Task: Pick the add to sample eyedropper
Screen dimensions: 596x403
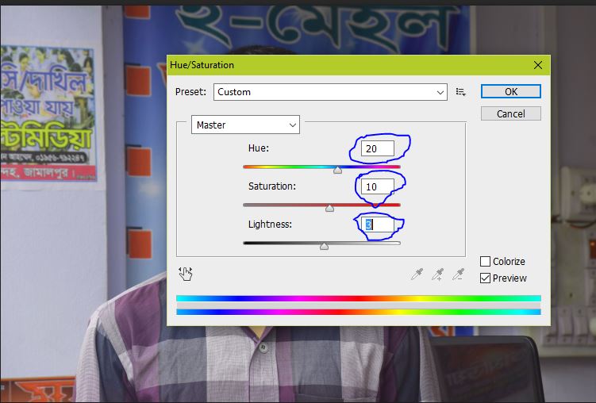Action: point(438,274)
